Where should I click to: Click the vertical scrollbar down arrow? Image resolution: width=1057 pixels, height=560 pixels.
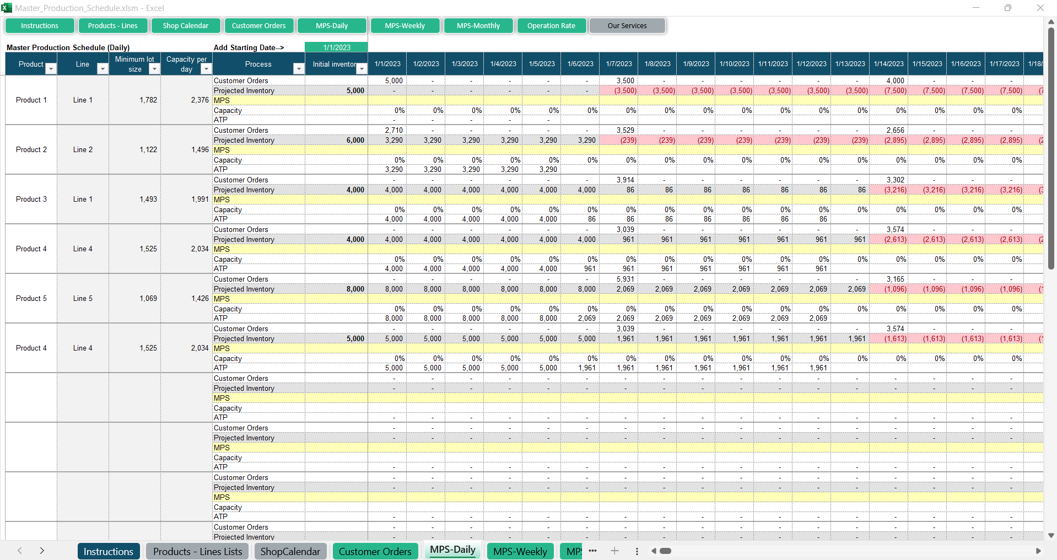[x=1051, y=535]
